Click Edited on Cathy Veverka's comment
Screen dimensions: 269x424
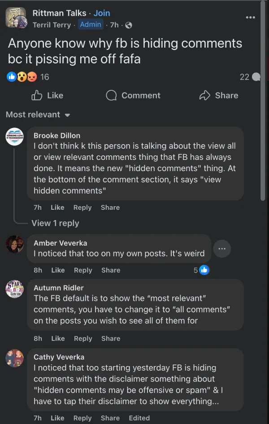click(139, 418)
